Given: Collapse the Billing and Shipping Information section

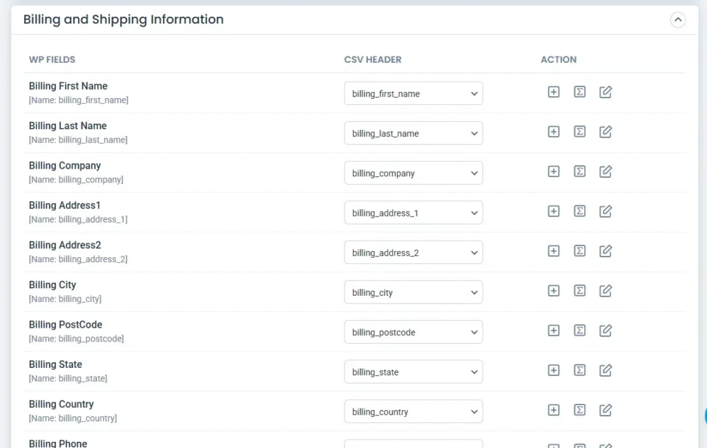Looking at the screenshot, I should tap(678, 20).
